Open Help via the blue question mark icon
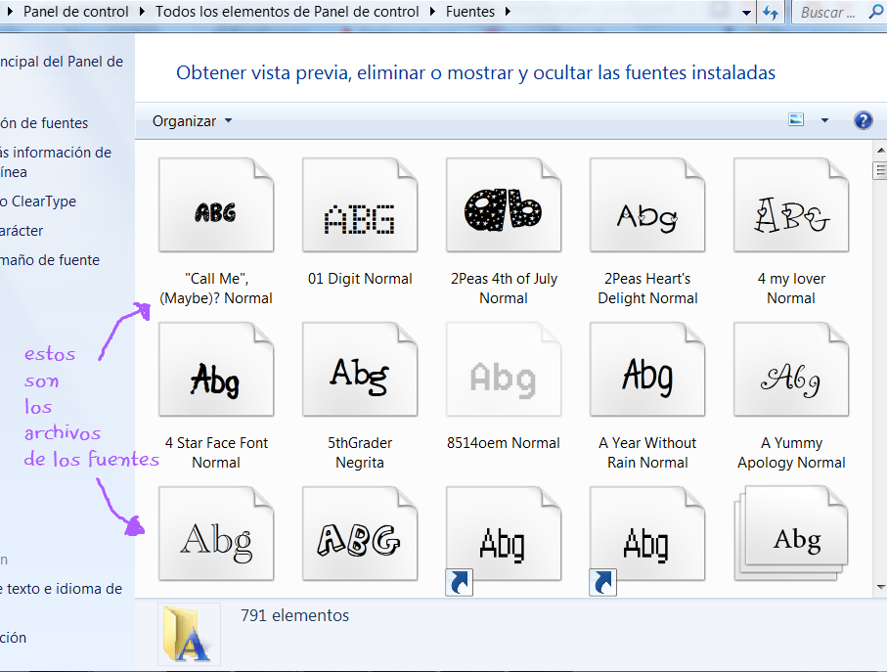The image size is (887, 672). (x=863, y=119)
